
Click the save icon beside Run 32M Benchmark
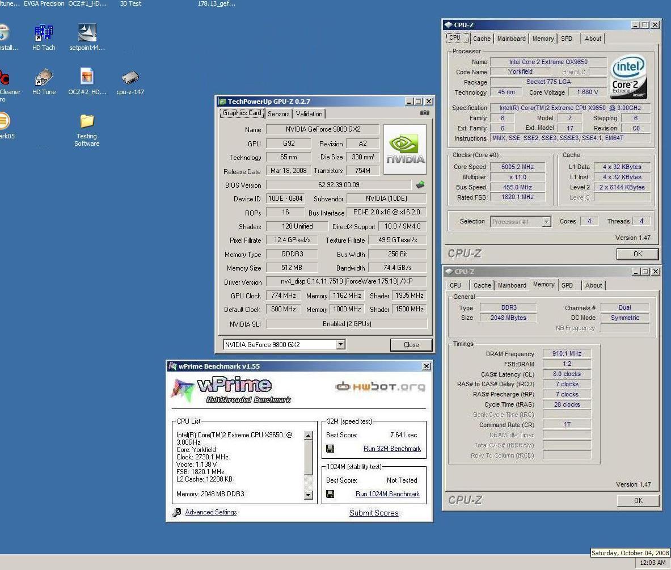click(x=330, y=449)
